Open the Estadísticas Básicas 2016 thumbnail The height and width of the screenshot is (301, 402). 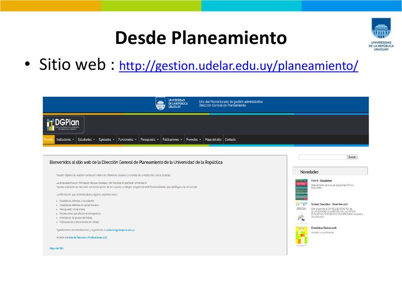(x=301, y=236)
